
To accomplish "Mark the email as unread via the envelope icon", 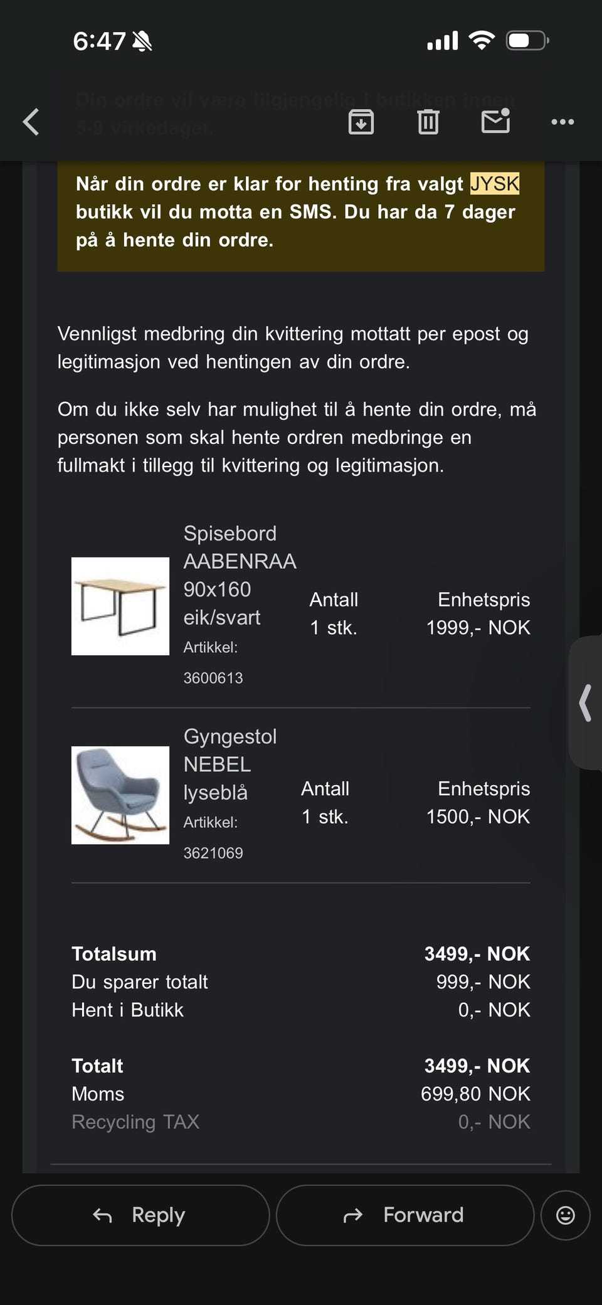I will pyautogui.click(x=495, y=121).
